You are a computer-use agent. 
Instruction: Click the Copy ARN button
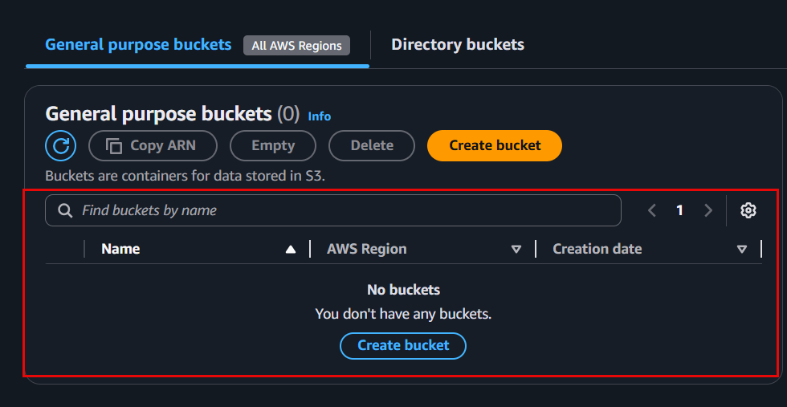tap(153, 145)
